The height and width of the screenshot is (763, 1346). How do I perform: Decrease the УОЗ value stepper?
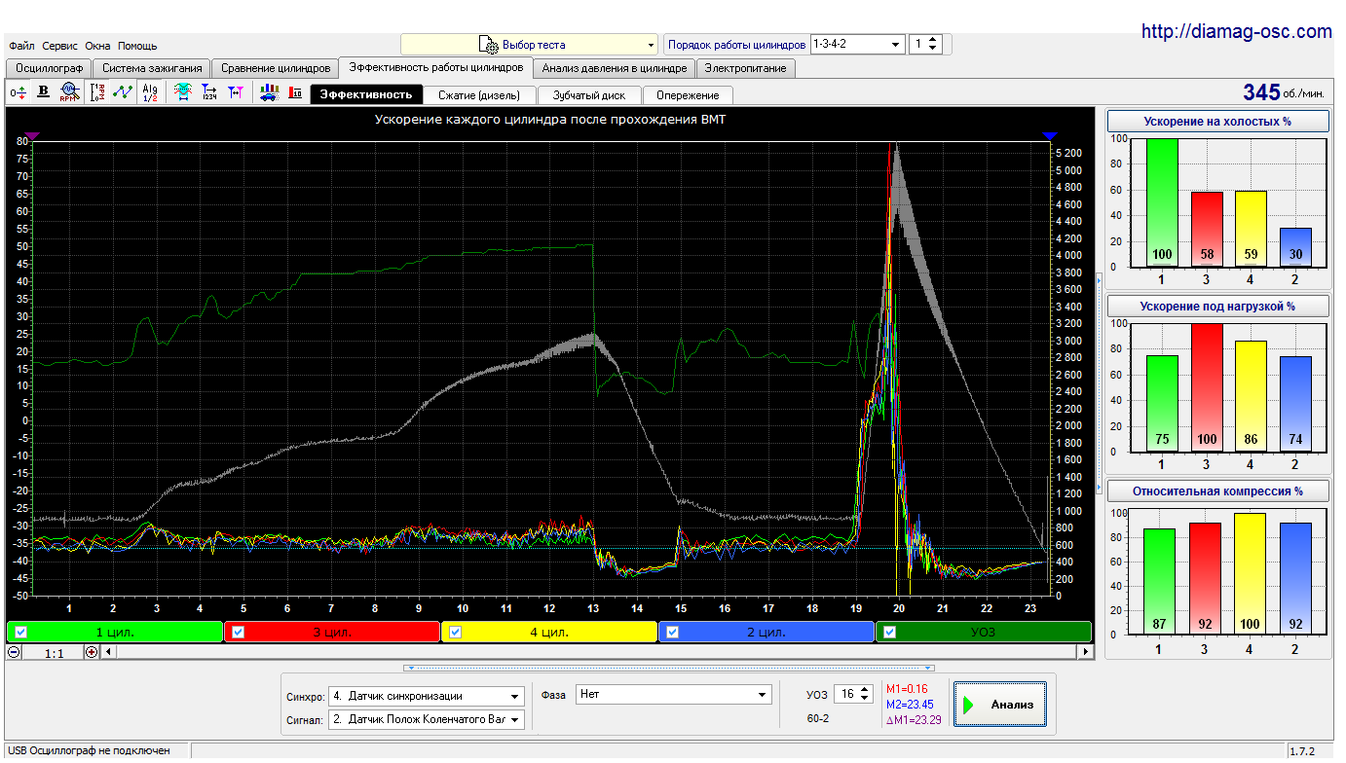coord(865,699)
